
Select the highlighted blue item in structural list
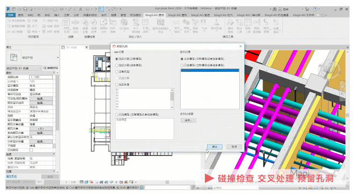[x=210, y=70]
